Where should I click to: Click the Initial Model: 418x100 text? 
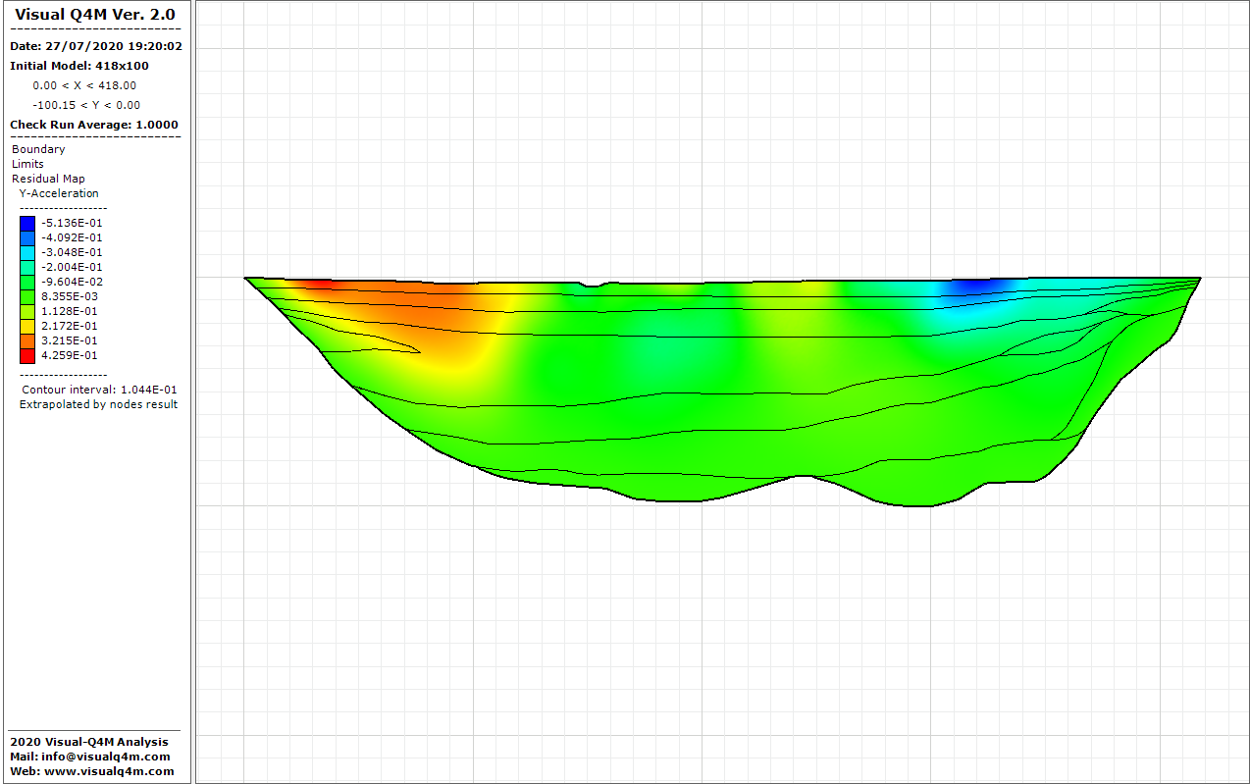(79, 66)
